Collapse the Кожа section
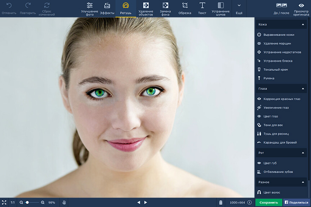311x207 pixels. point(303,25)
